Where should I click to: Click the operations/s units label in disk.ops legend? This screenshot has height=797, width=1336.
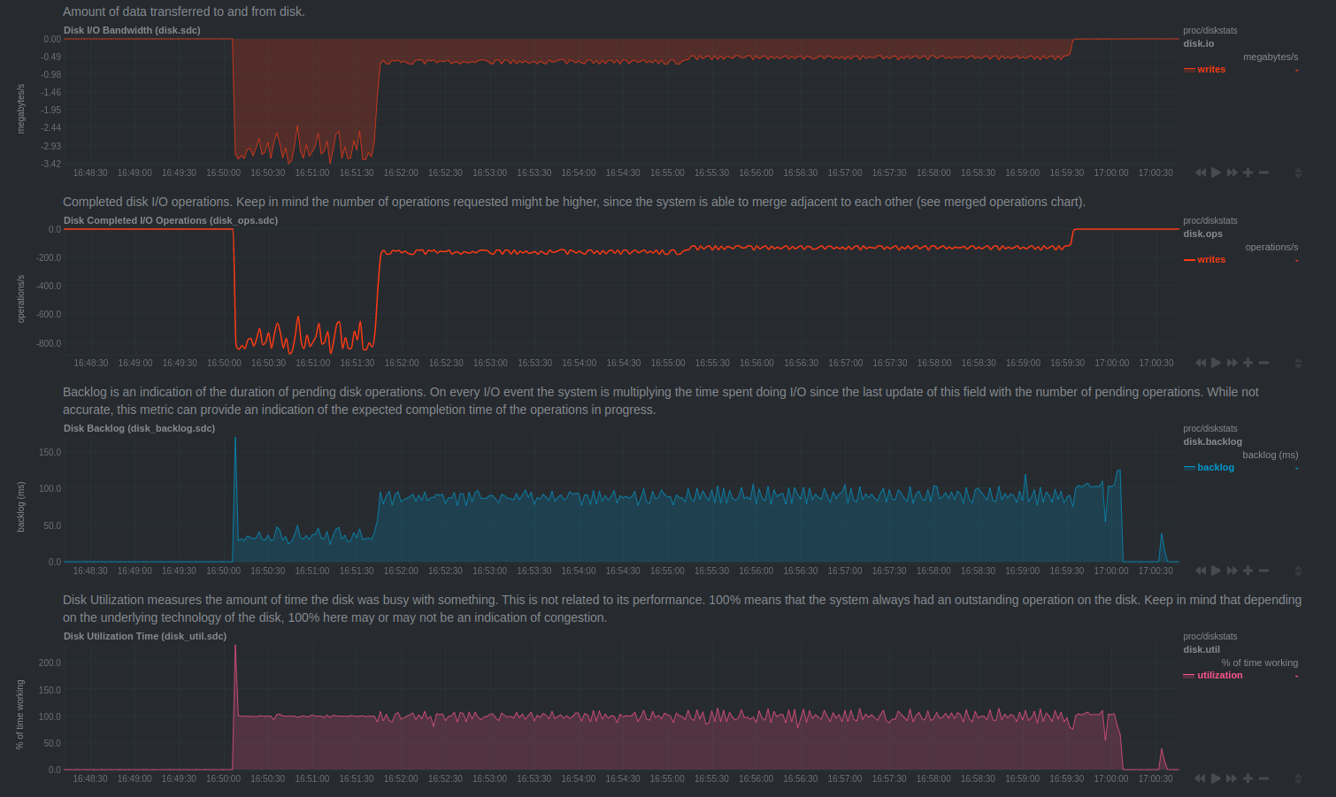coord(1271,247)
